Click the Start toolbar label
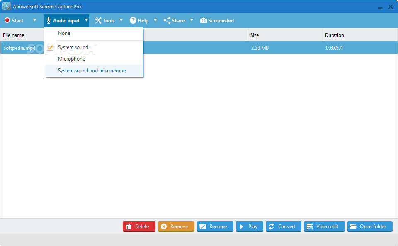The image size is (398, 246). click(17, 21)
